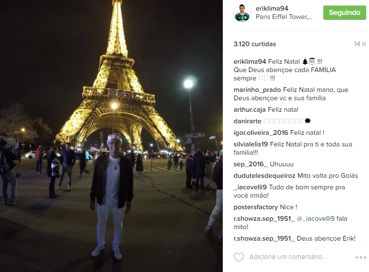The height and width of the screenshot is (272, 369).
Task: Click the blue @_iacovelli9 mention
Action: click(x=315, y=219)
